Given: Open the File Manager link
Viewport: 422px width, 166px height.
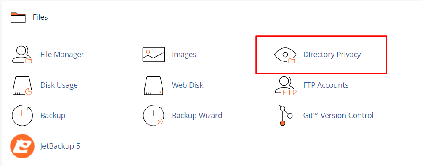Looking at the screenshot, I should pos(62,55).
